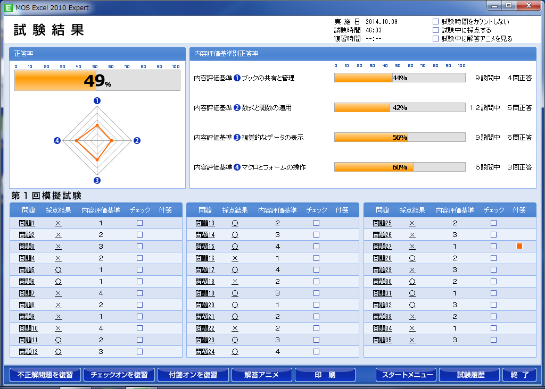Click the blue number 4 radar chart marker
545x389 pixels.
(57, 140)
